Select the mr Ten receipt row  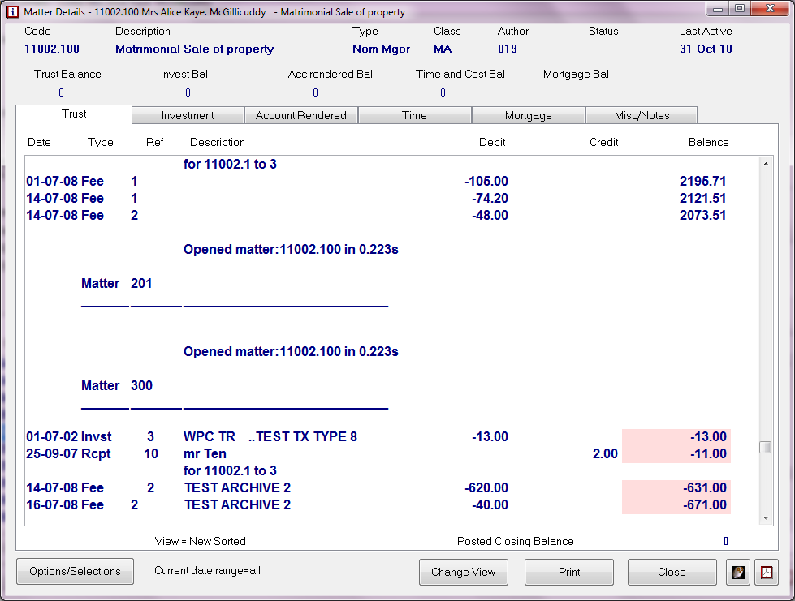[205, 453]
